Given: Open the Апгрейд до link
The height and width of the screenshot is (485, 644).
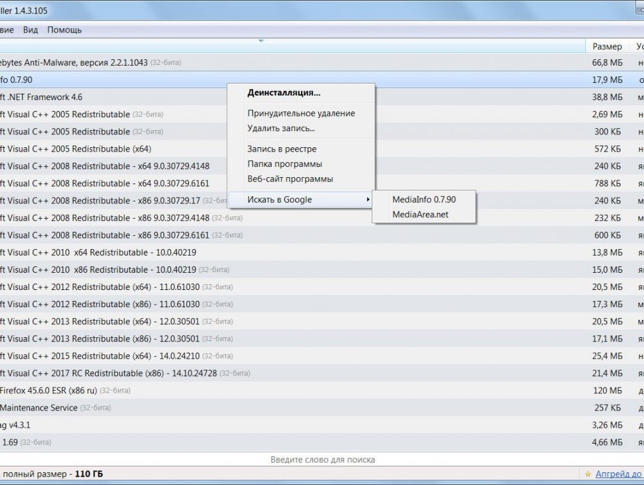Looking at the screenshot, I should pos(619,474).
